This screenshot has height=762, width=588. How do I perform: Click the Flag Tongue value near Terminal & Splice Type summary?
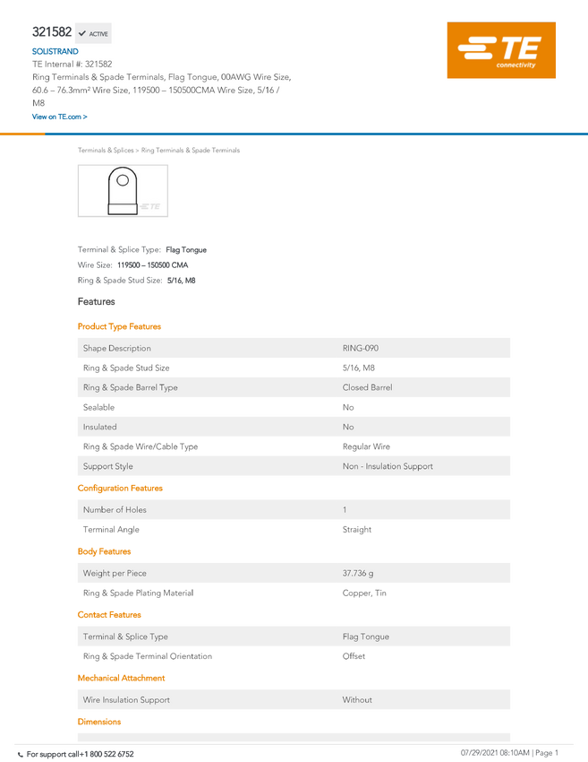point(186,250)
